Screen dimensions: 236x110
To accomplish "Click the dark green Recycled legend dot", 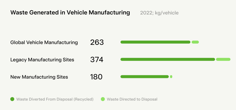I will tap(12, 99).
